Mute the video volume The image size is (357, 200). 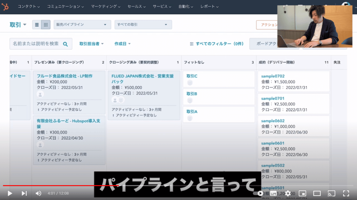pyautogui.click(x=38, y=193)
